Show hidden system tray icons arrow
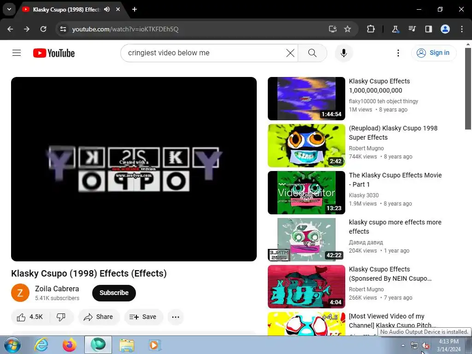472x354 pixels. (403, 345)
